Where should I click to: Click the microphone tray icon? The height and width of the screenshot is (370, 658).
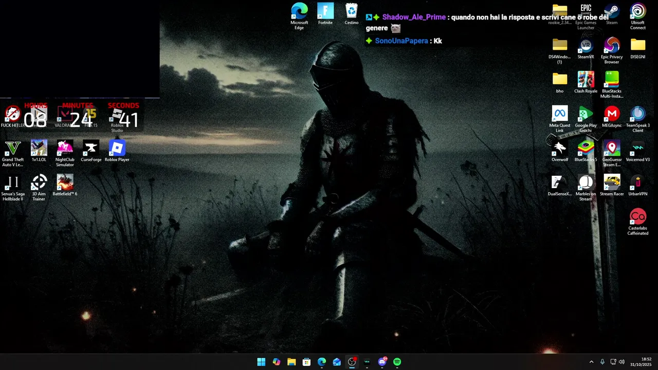pyautogui.click(x=602, y=362)
